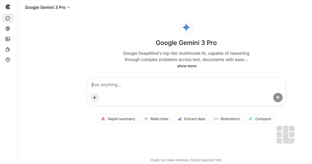Click the Chatly asterisk logo
312x164 pixels.
coord(8,7)
